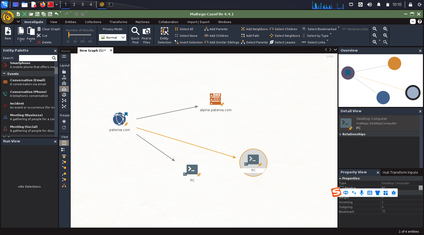Open the Entities ribbon tab
This screenshot has width=424, height=235.
point(71,22)
